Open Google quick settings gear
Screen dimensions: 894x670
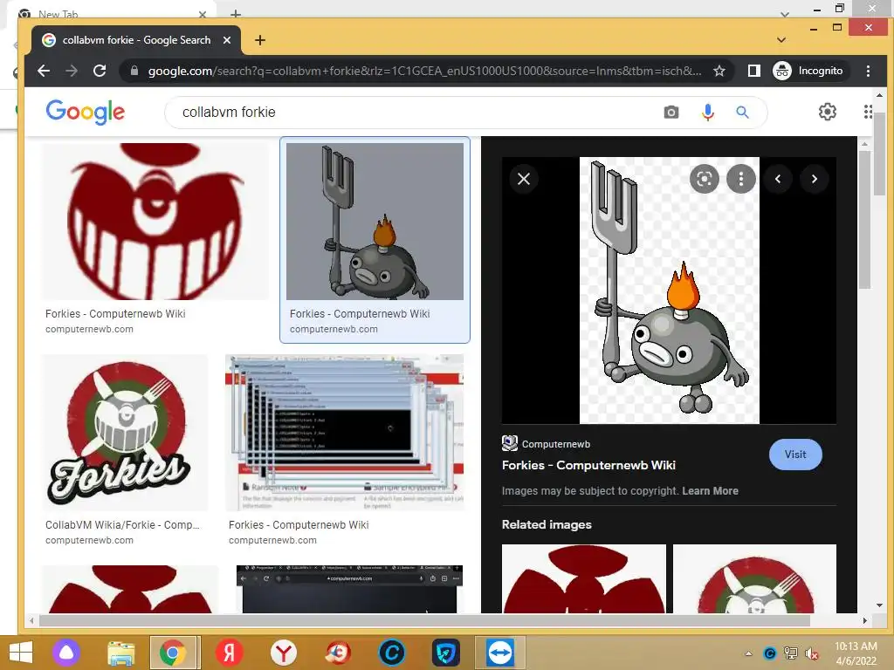[x=828, y=112]
